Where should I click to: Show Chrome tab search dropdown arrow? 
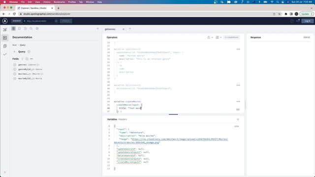point(312,8)
